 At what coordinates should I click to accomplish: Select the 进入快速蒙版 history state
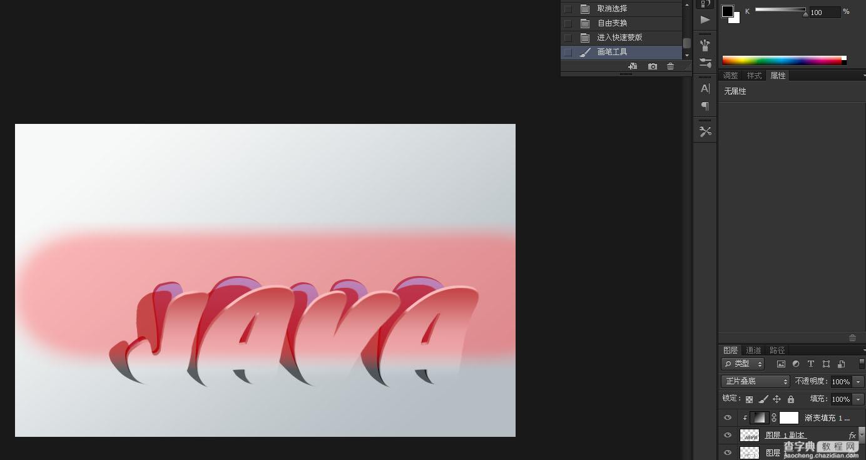click(621, 38)
